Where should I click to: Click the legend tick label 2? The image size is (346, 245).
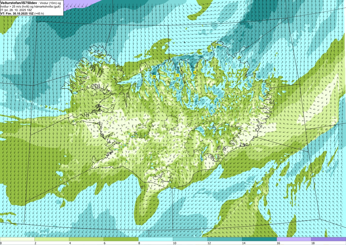pos(35,243)
